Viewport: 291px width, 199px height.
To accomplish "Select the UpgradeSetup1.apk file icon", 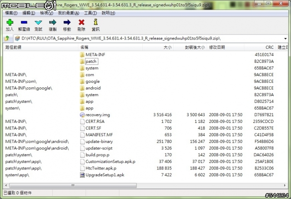I will click(x=82, y=175).
